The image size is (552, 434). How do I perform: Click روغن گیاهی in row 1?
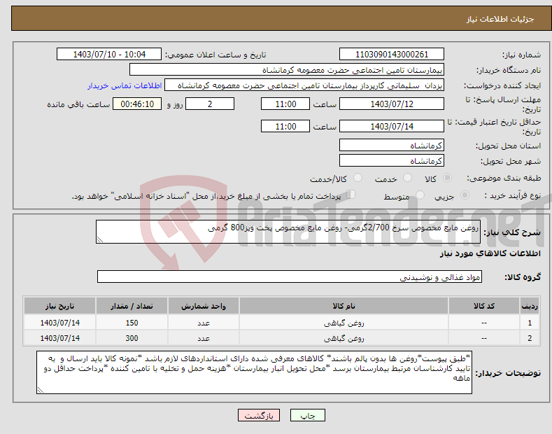(x=344, y=323)
